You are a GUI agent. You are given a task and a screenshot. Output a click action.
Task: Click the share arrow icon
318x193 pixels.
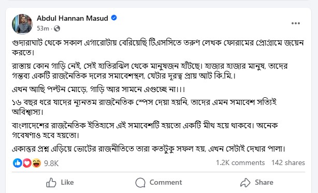click(x=245, y=183)
